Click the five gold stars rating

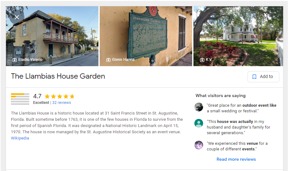pos(60,96)
